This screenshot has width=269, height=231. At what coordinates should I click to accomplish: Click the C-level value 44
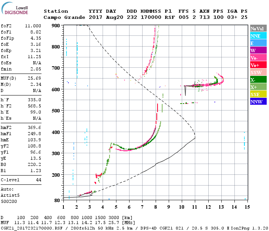[x=38, y=180]
